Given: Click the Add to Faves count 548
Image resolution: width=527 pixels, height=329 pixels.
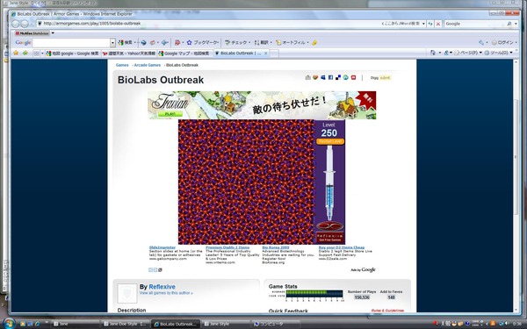Looking at the screenshot, I should 391,297.
